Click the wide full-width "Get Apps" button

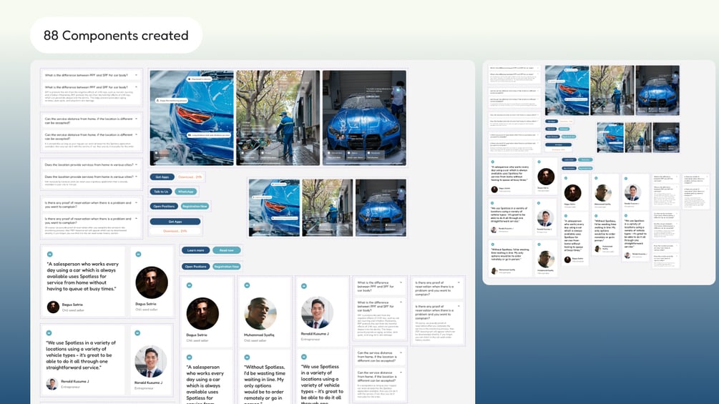pos(175,222)
